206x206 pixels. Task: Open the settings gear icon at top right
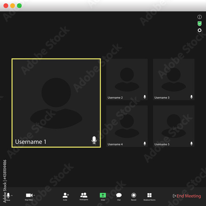click(199, 30)
